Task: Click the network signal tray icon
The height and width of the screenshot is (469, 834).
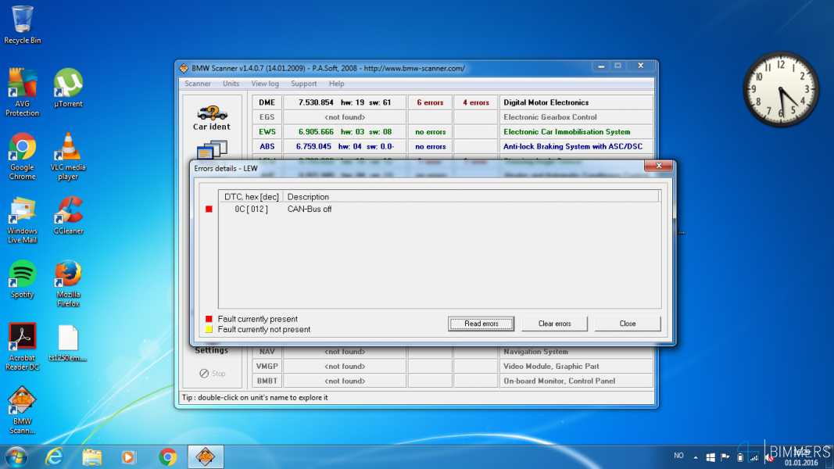Action: (x=754, y=457)
